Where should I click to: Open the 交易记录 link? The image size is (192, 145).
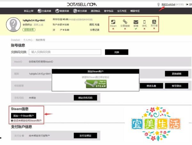[x=94, y=30]
